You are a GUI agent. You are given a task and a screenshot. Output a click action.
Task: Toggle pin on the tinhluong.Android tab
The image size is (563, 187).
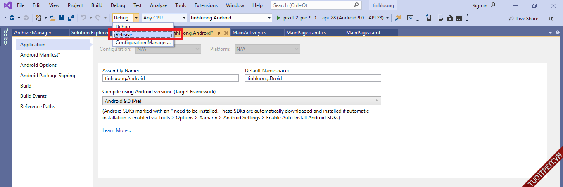pyautogui.click(x=219, y=33)
